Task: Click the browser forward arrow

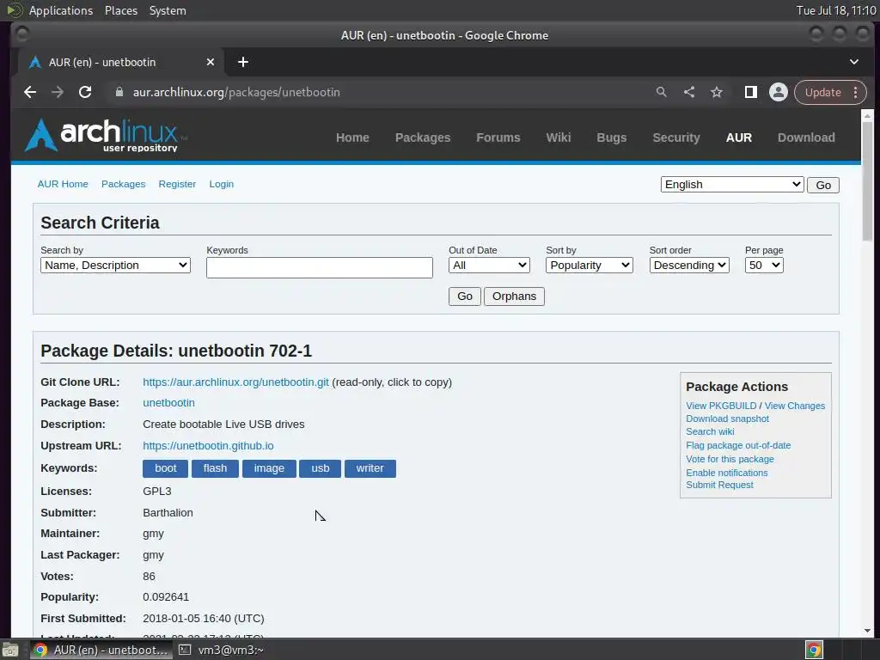Action: pyautogui.click(x=58, y=92)
